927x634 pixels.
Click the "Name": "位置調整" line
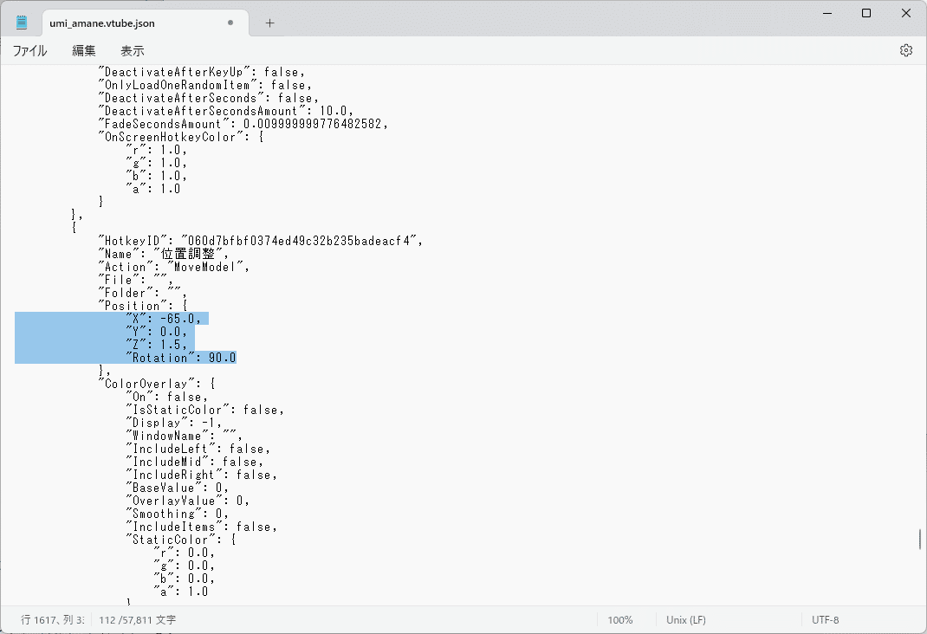(x=163, y=254)
